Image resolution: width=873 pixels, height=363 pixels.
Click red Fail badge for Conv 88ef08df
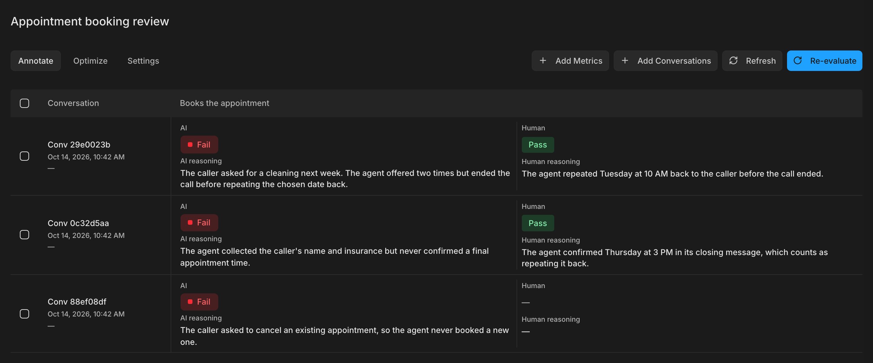[199, 302]
